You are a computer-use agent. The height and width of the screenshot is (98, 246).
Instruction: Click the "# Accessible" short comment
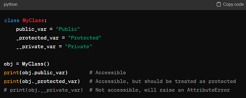pyautogui.click(x=108, y=73)
